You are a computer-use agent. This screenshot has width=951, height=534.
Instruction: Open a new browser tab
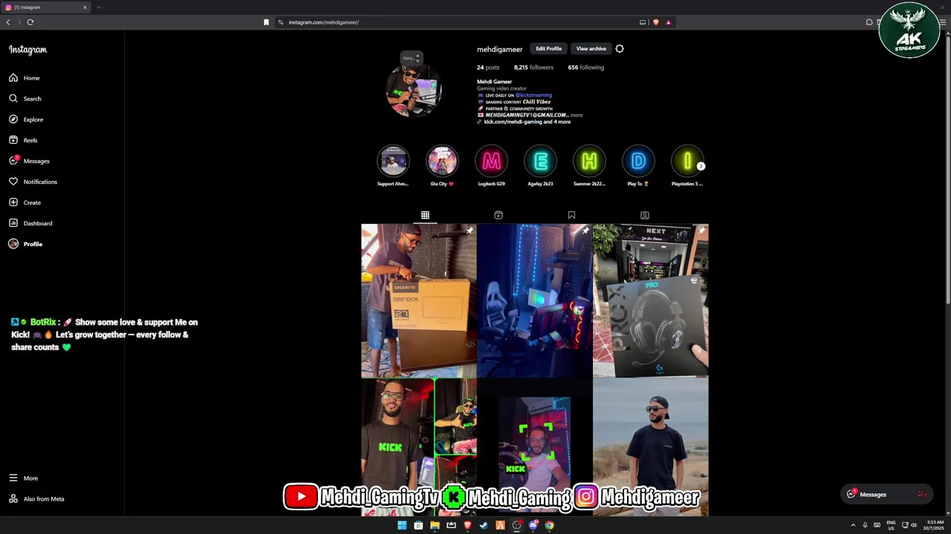point(98,7)
